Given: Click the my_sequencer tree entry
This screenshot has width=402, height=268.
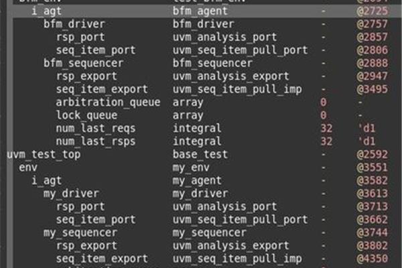Looking at the screenshot, I should (80, 233).
